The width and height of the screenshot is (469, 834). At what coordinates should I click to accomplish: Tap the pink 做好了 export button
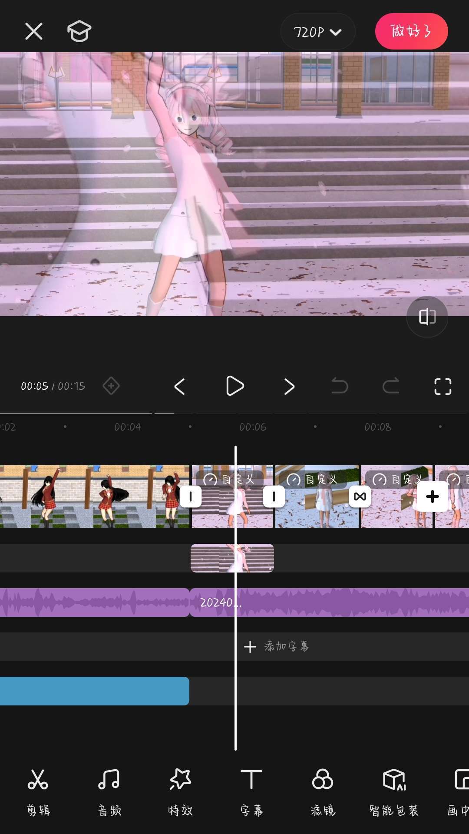[411, 31]
